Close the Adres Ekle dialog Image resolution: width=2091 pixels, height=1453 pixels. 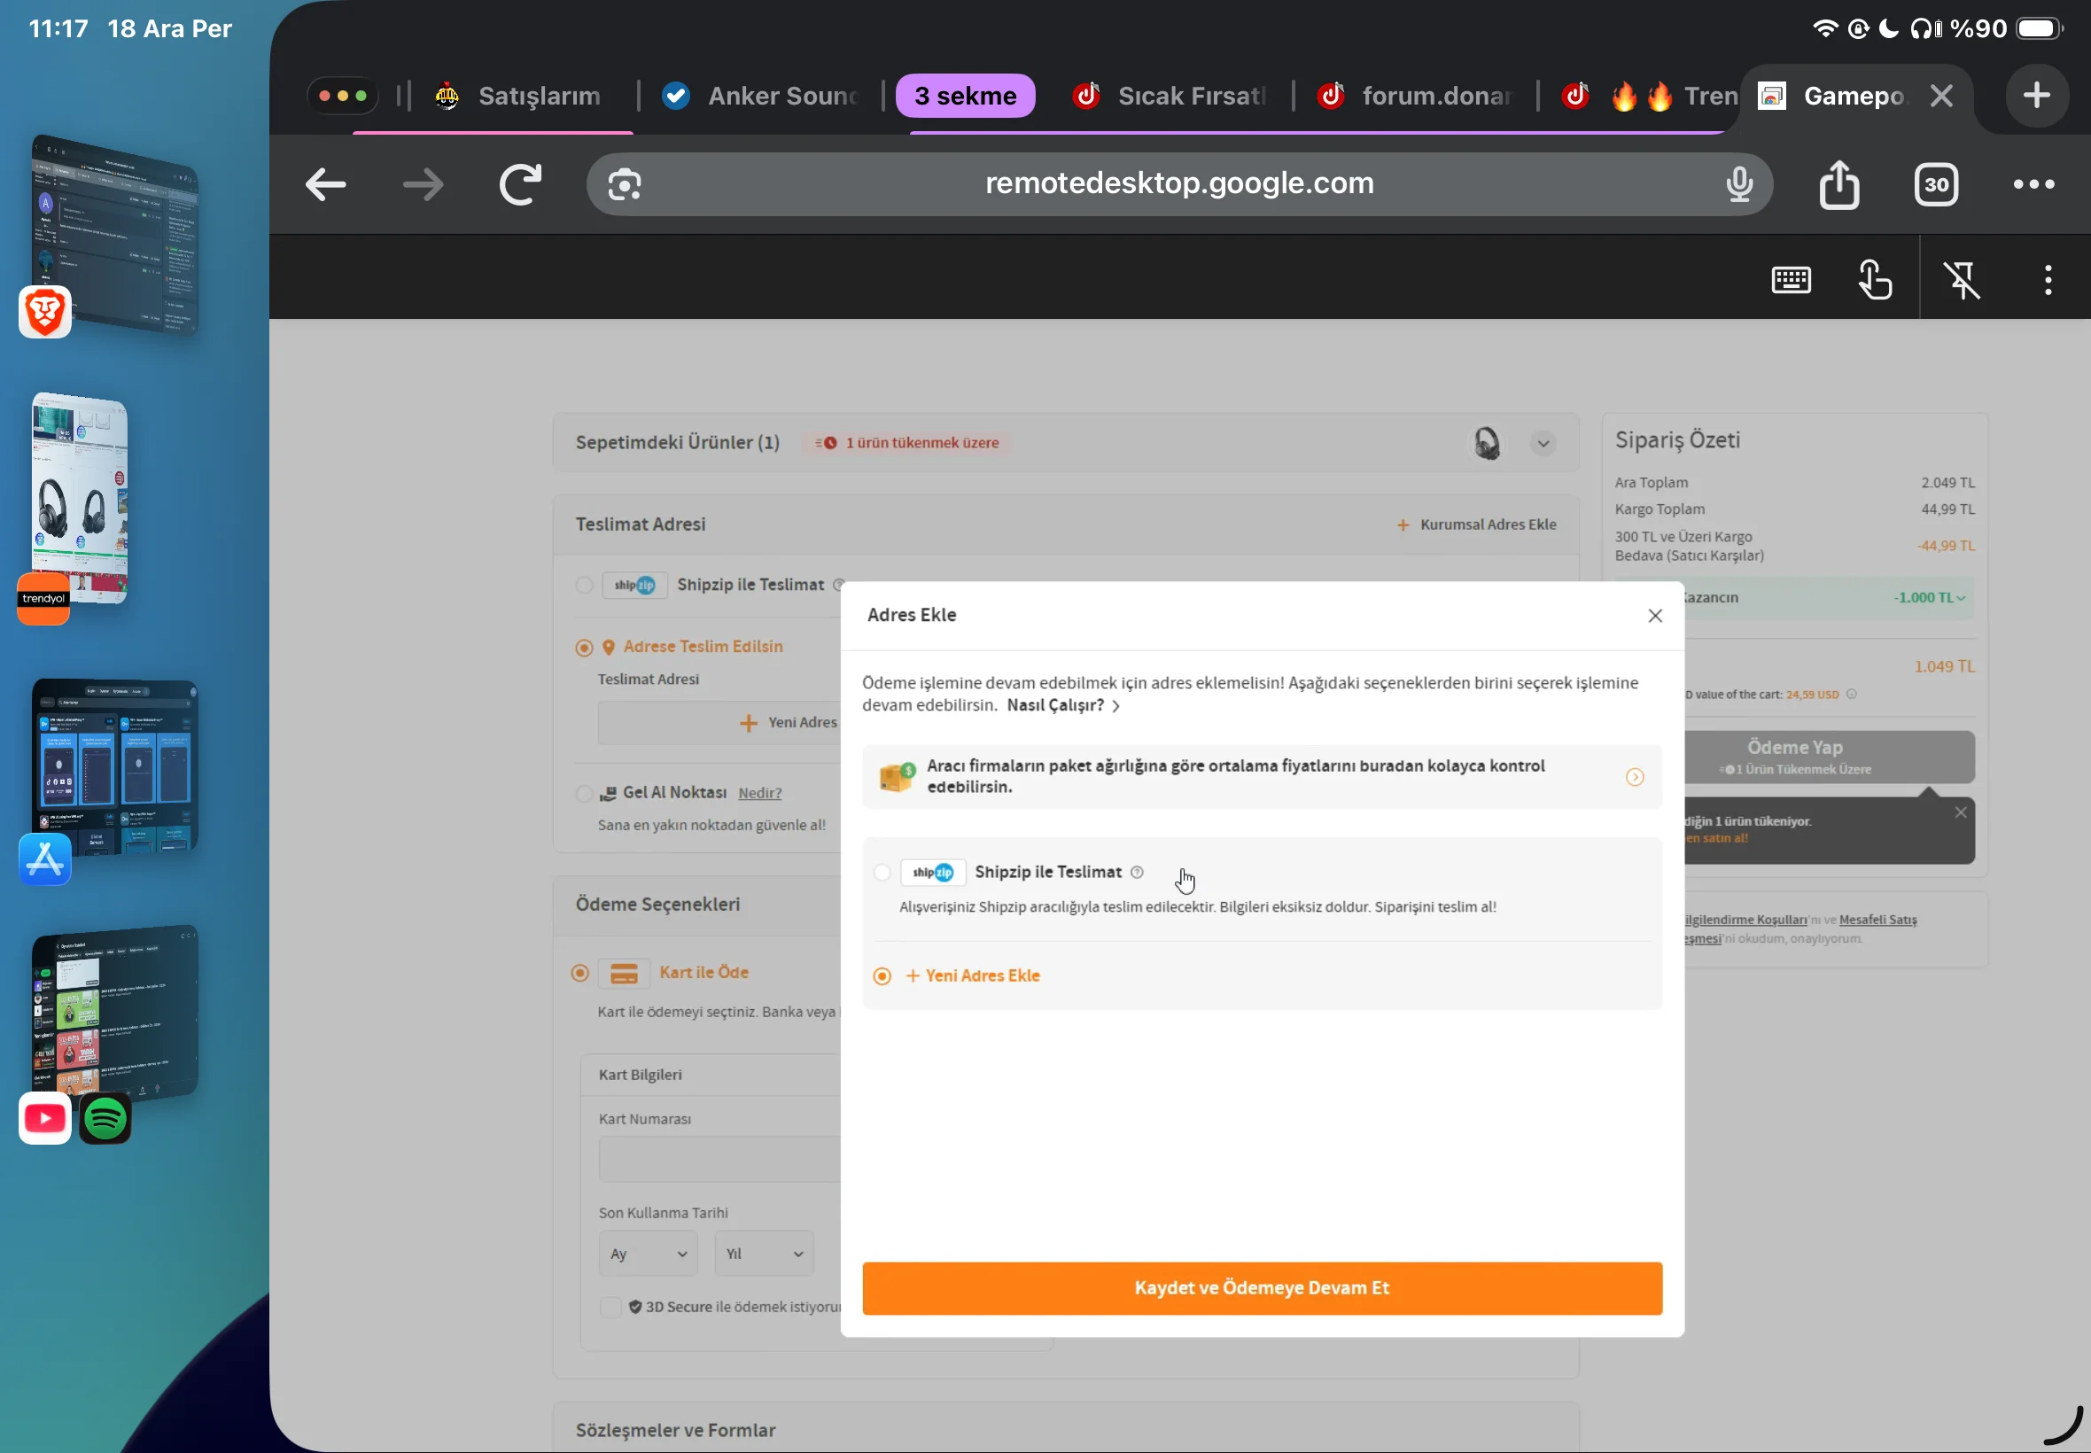coord(1655,616)
